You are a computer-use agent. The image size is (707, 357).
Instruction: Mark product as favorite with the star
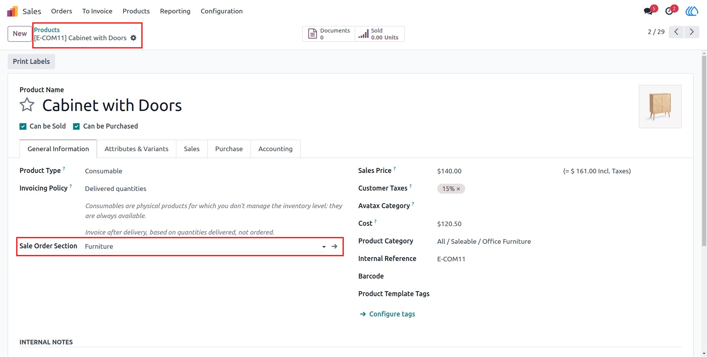point(27,105)
